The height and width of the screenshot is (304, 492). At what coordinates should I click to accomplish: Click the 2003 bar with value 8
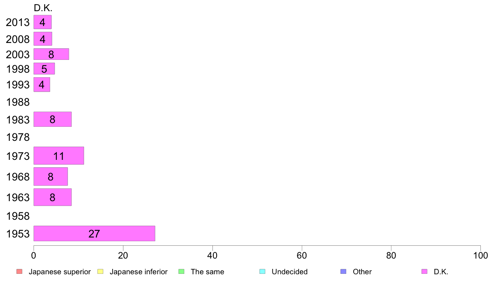click(x=51, y=54)
